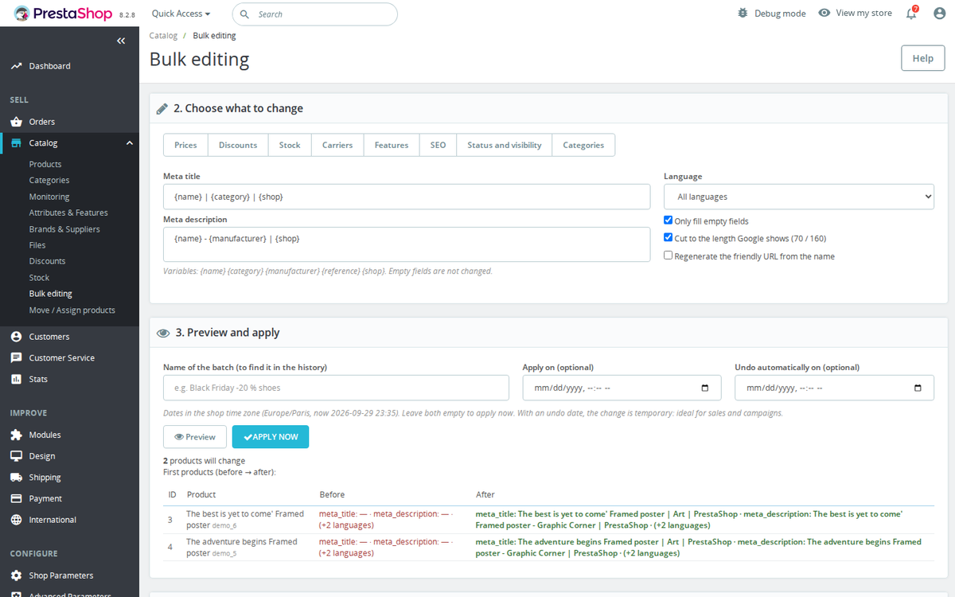The image size is (955, 597).
Task: Focus the top Search box
Action: (x=314, y=14)
